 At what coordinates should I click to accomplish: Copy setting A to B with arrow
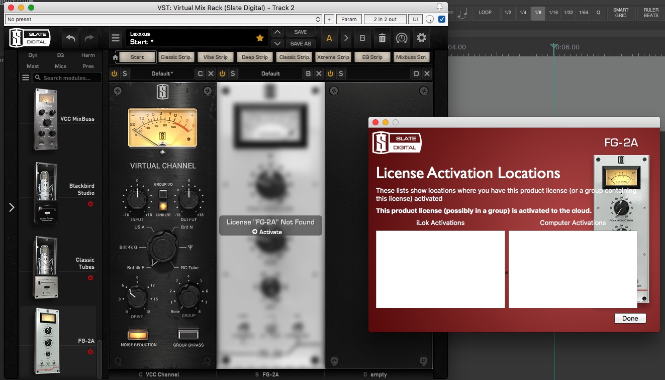(346, 38)
